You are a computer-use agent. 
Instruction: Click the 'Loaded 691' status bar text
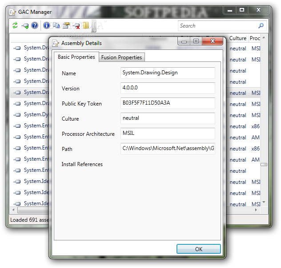click(x=29, y=220)
